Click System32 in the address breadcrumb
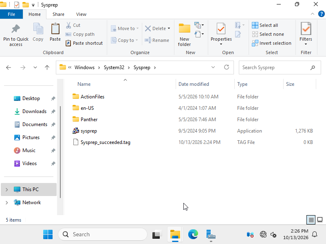 click(114, 68)
